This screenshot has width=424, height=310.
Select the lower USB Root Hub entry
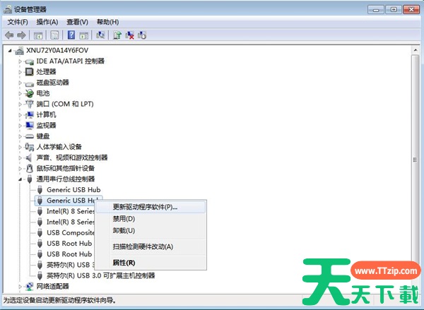tap(69, 254)
